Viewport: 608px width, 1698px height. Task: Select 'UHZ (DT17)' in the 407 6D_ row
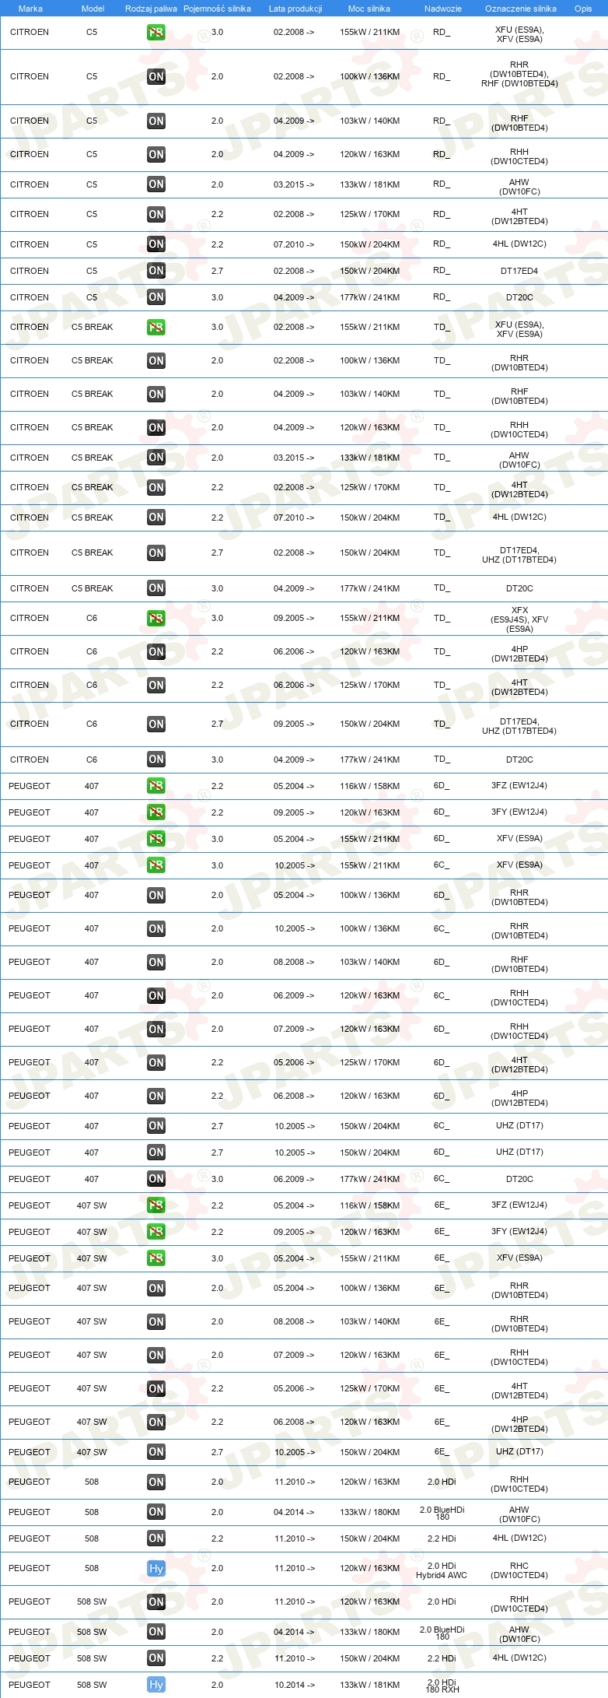point(519,1152)
